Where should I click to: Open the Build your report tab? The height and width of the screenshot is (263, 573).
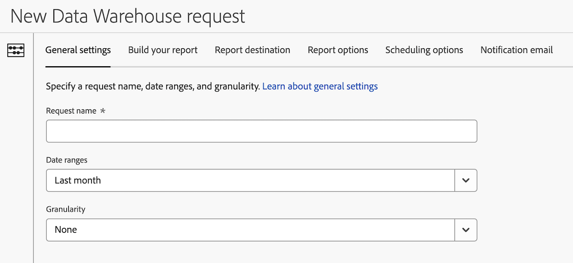(163, 50)
